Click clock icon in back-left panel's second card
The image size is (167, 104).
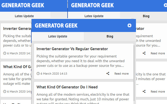coord(5,92)
